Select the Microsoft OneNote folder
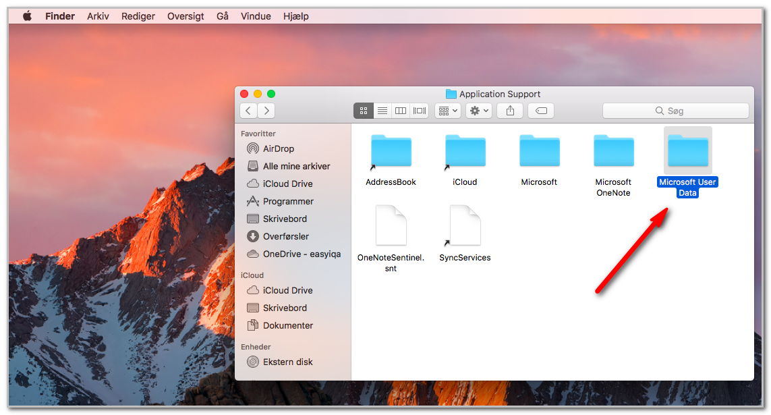Image resolution: width=771 pixels, height=415 pixels. [x=613, y=165]
